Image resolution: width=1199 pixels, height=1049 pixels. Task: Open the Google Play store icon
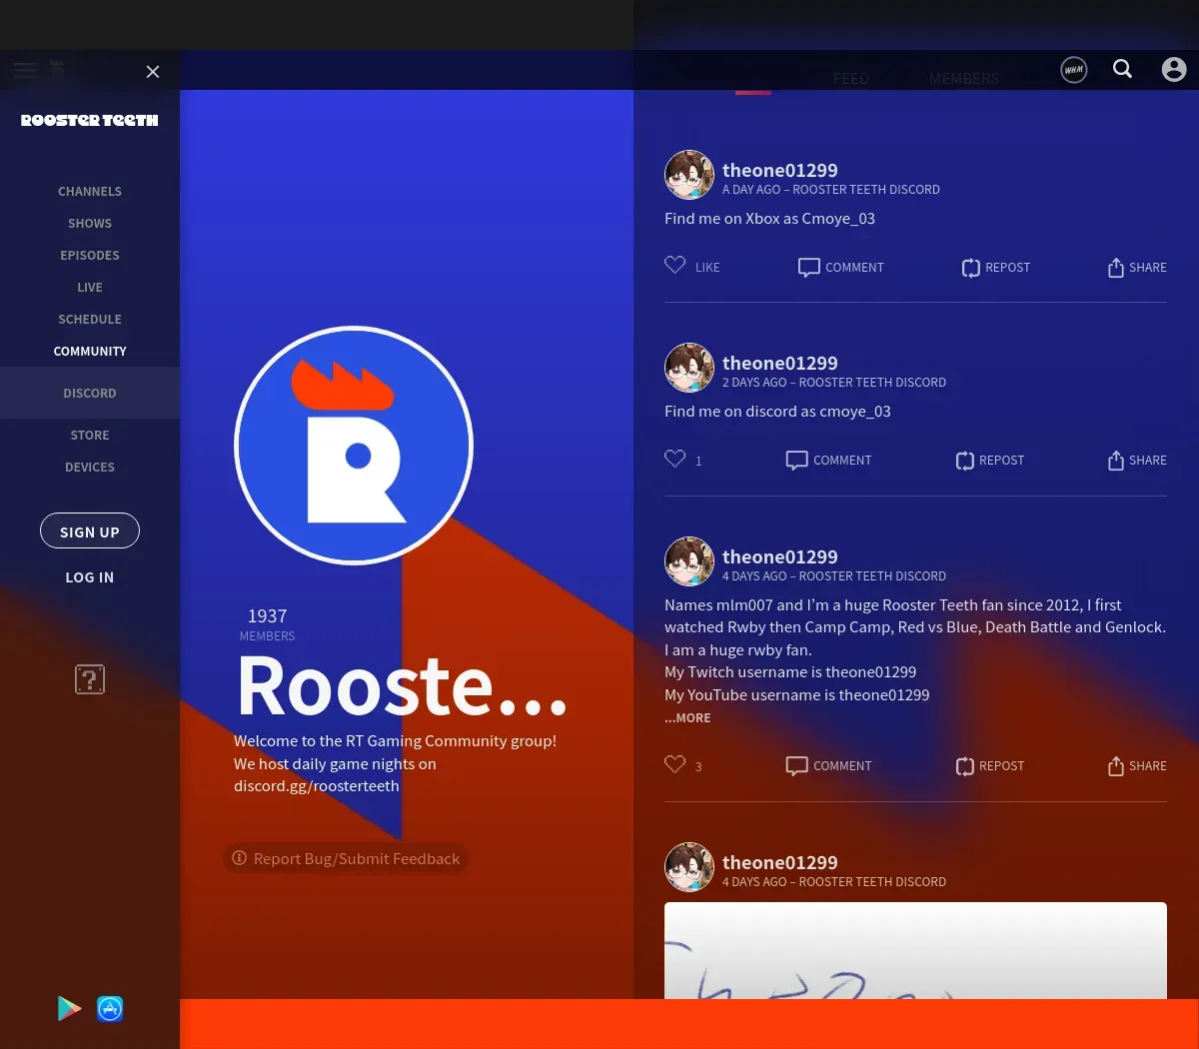point(69,1009)
